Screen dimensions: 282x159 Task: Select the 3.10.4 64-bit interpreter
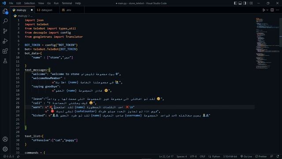point(230,156)
